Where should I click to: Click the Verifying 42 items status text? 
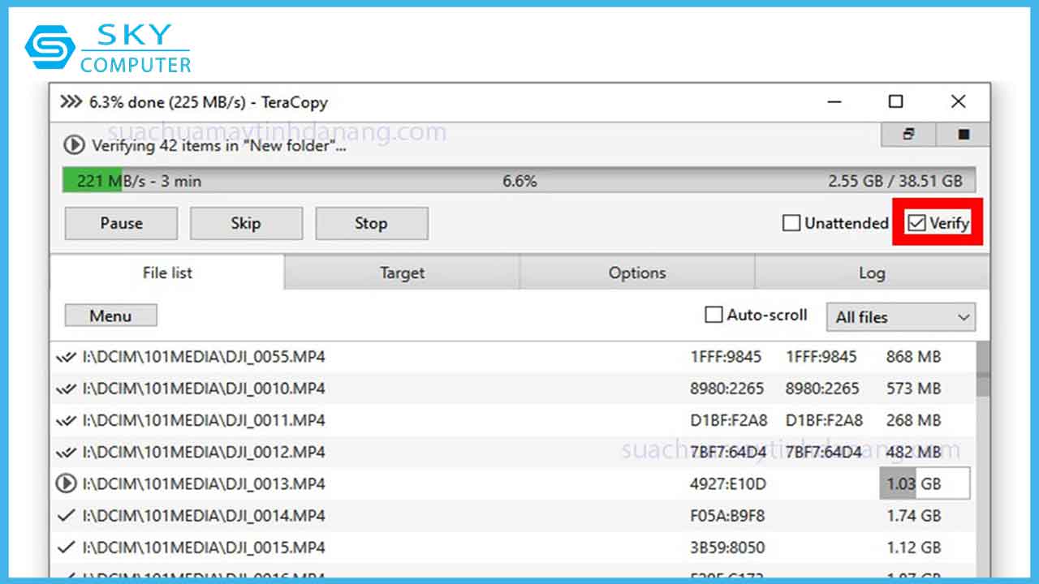click(x=219, y=146)
